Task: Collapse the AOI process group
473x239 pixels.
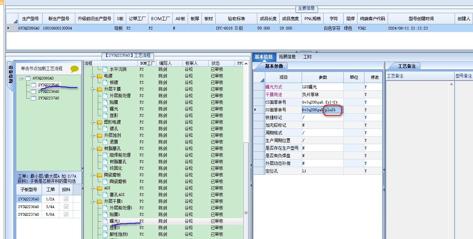Action: pos(93,188)
